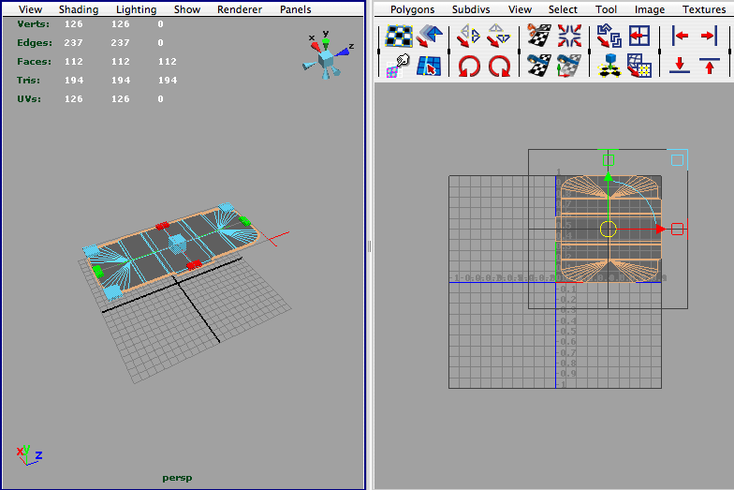
Task: Align UVs to minimum V (down arrow)
Action: tap(680, 66)
